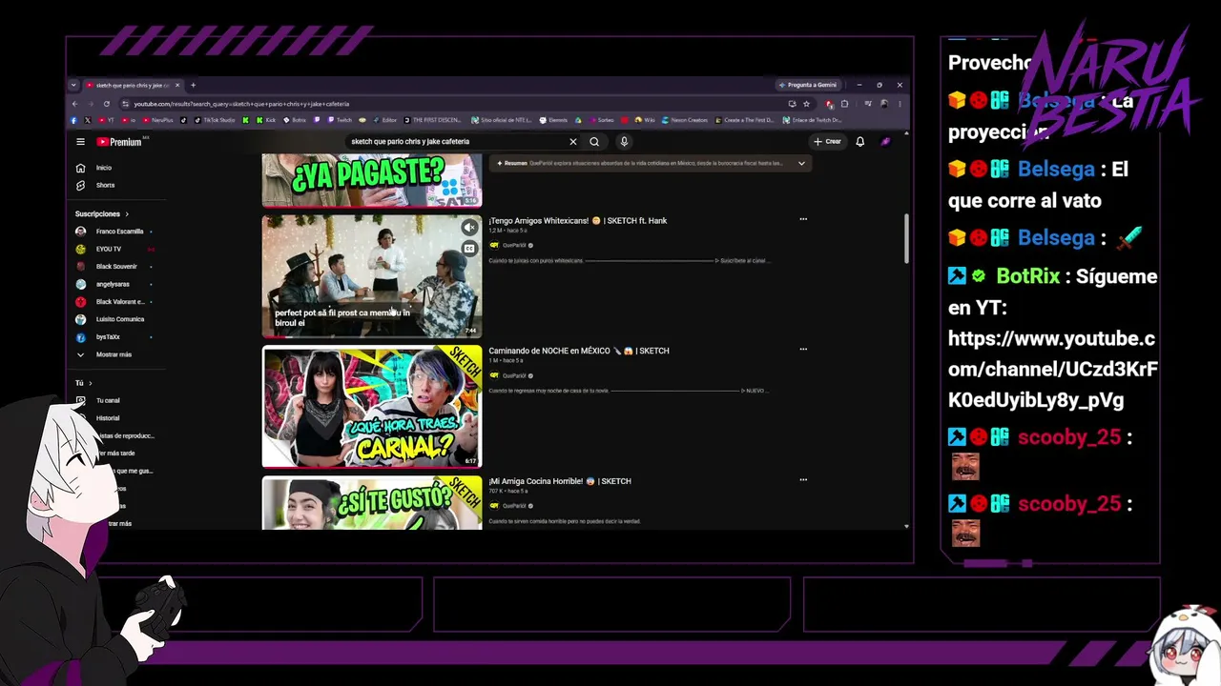Open the Nexon Creators bookmark
The image size is (1221, 686).
(x=685, y=120)
